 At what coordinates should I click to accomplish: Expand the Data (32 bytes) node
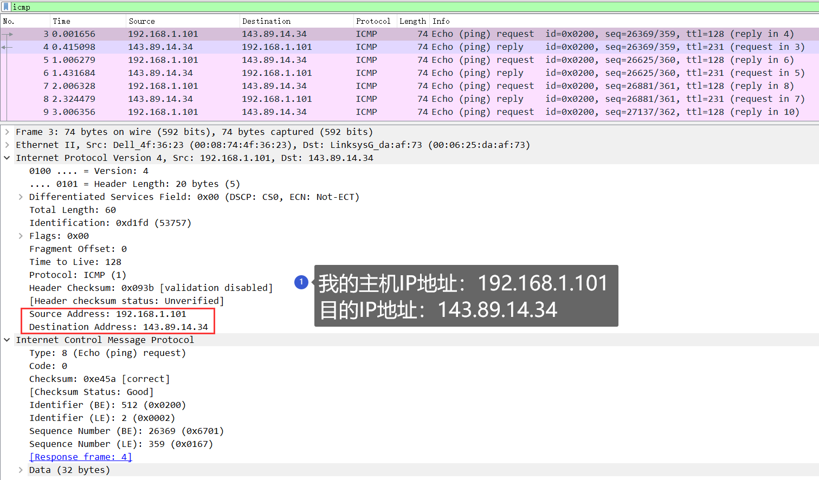pos(21,470)
